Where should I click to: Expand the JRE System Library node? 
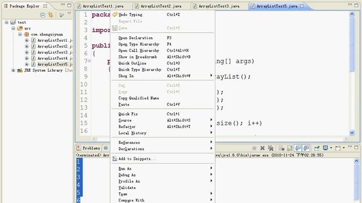click(x=13, y=70)
